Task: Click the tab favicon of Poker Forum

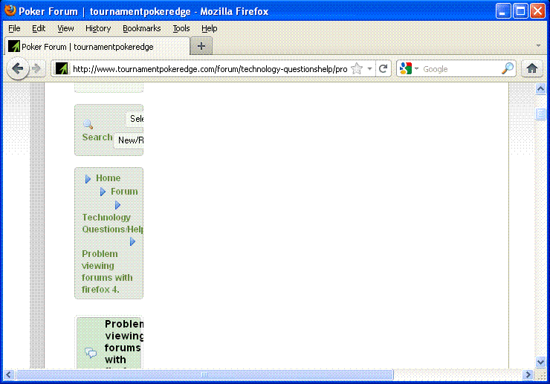Action: tap(14, 46)
